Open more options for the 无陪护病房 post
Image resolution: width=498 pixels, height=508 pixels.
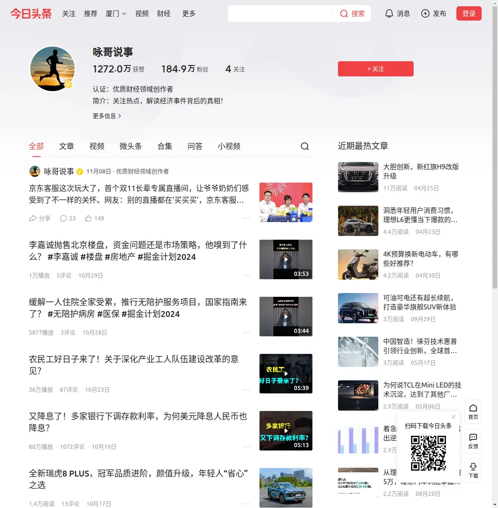(x=246, y=333)
